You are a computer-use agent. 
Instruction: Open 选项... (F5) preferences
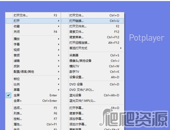point(33,108)
